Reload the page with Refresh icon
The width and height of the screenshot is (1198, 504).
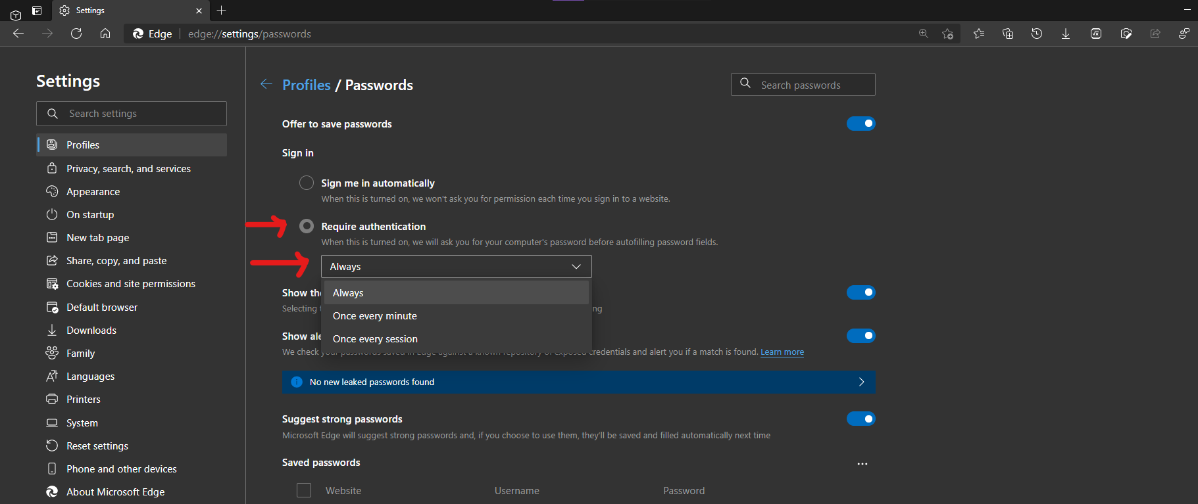pyautogui.click(x=76, y=34)
